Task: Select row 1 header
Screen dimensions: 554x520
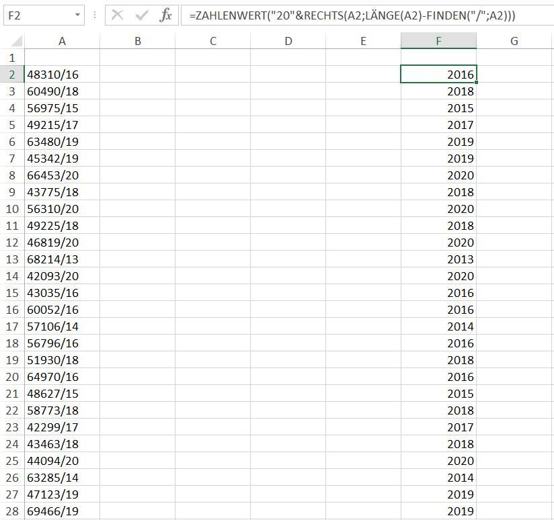Action: click(12, 58)
